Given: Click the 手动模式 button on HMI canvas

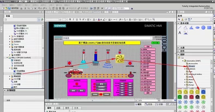Looking at the screenshot, I should pyautogui.click(x=101, y=89).
